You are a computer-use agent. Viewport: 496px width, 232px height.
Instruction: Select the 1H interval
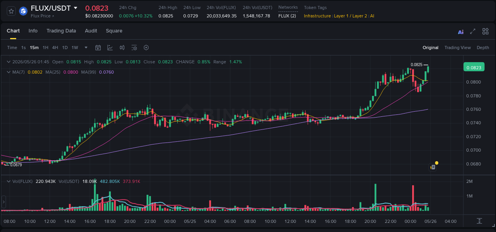click(x=45, y=48)
